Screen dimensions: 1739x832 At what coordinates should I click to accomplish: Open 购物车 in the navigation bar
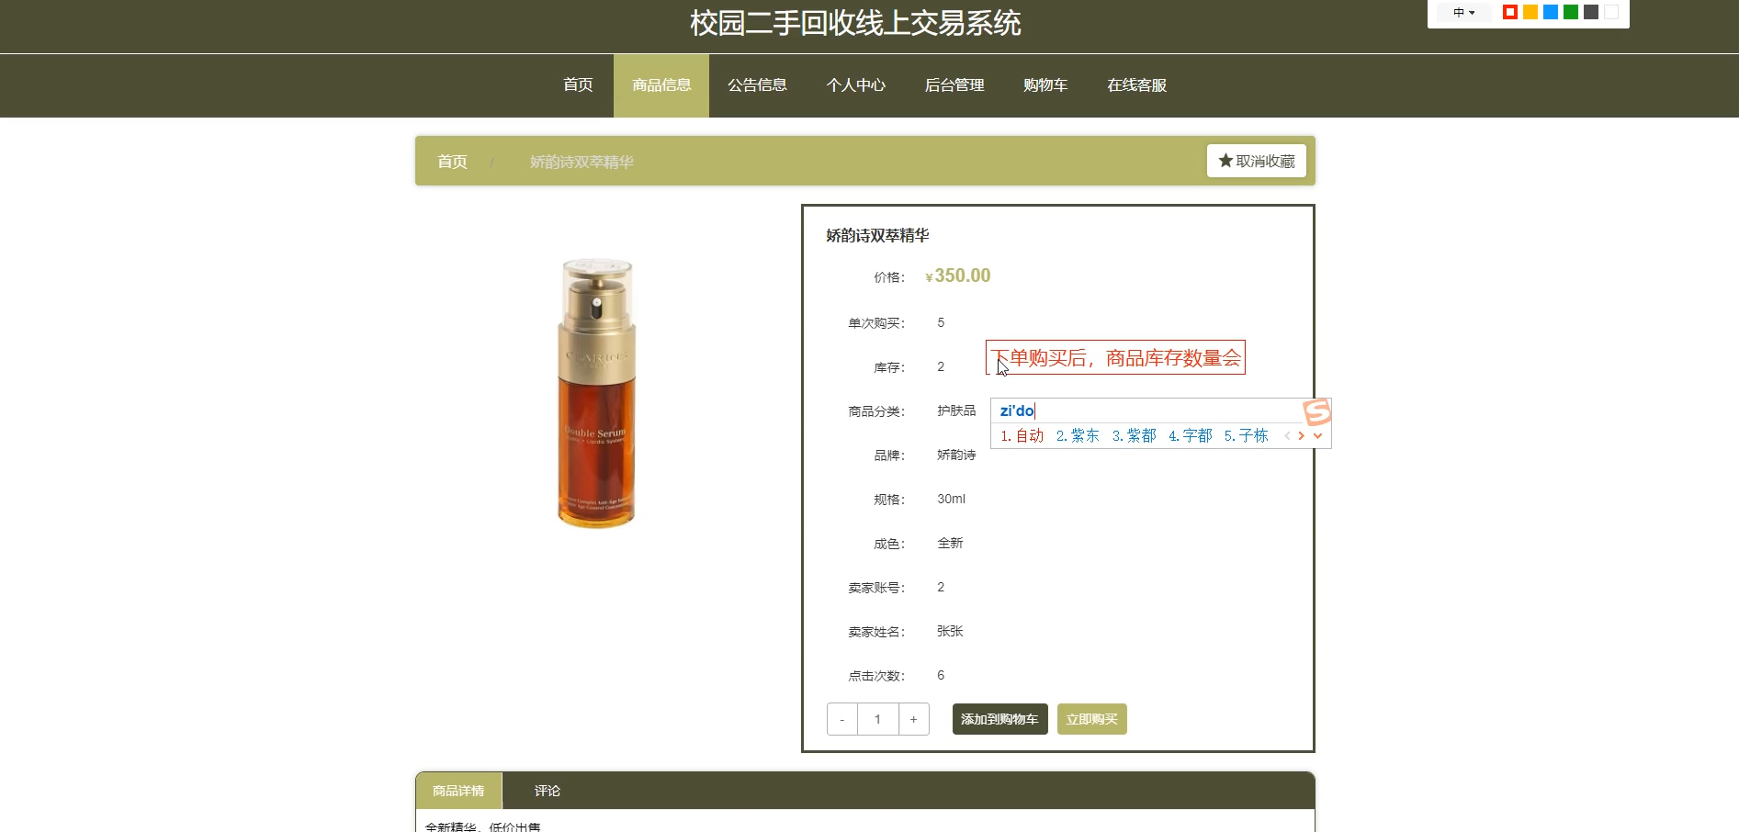pos(1045,85)
